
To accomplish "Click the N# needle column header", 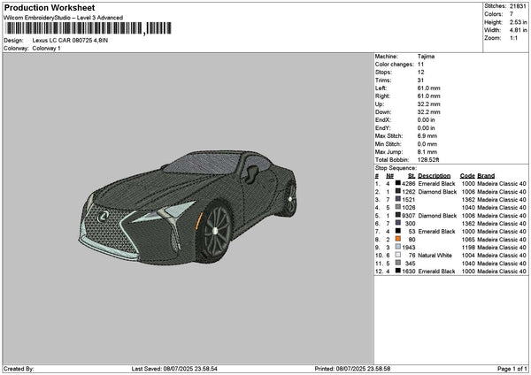I will coord(389,176).
